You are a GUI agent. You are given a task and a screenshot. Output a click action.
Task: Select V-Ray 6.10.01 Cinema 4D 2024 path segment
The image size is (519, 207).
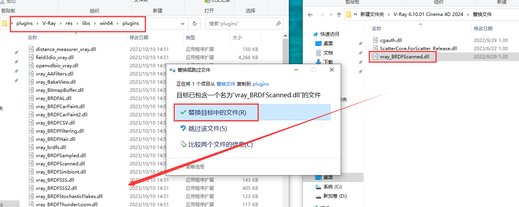click(428, 14)
